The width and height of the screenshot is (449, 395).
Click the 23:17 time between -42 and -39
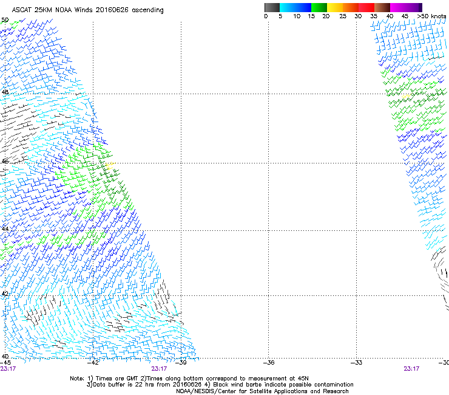(x=159, y=369)
